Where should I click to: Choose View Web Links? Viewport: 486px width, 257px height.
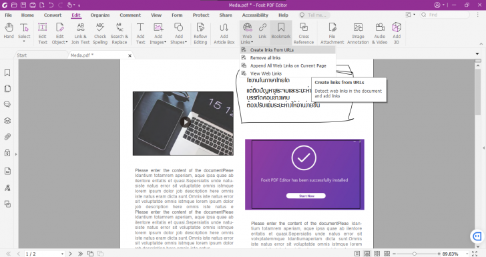(x=288, y=73)
